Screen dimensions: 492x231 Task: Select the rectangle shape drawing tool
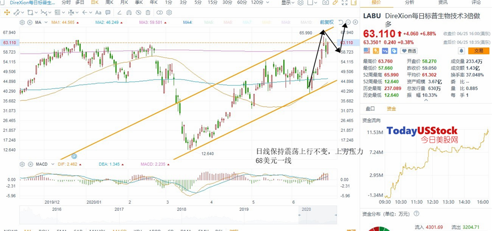pyautogui.click(x=30, y=13)
